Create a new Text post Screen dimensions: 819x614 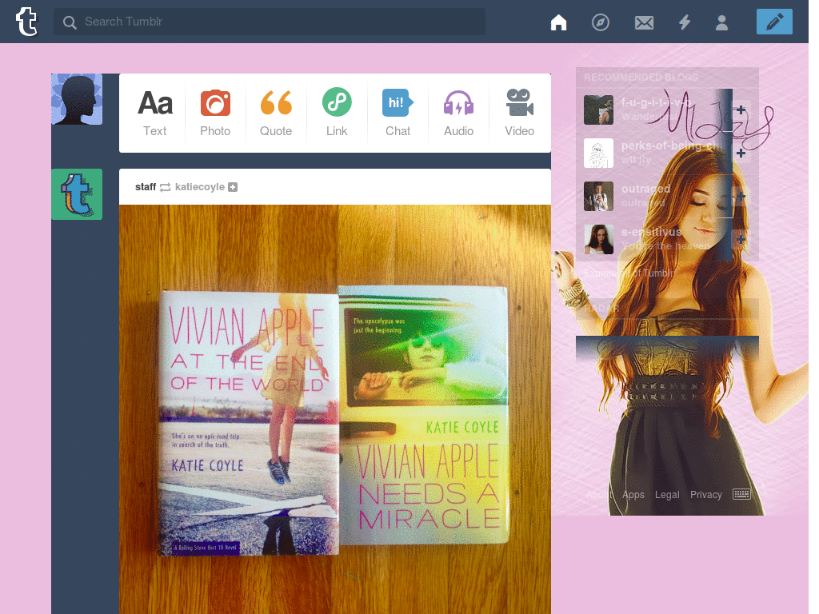[x=155, y=113]
